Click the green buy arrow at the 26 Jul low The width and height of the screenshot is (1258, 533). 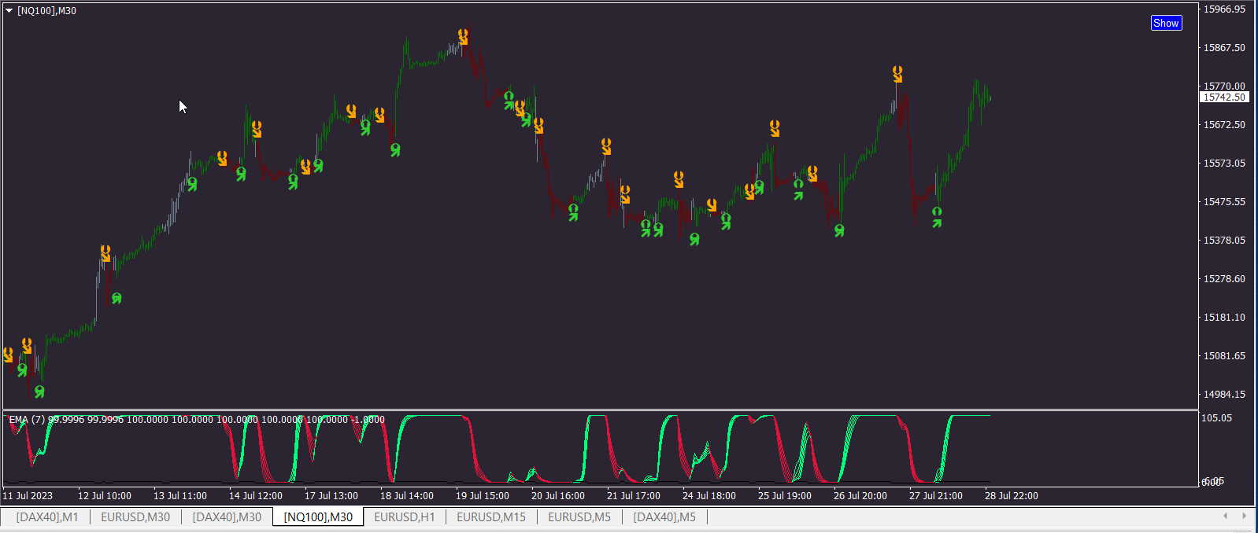click(839, 230)
